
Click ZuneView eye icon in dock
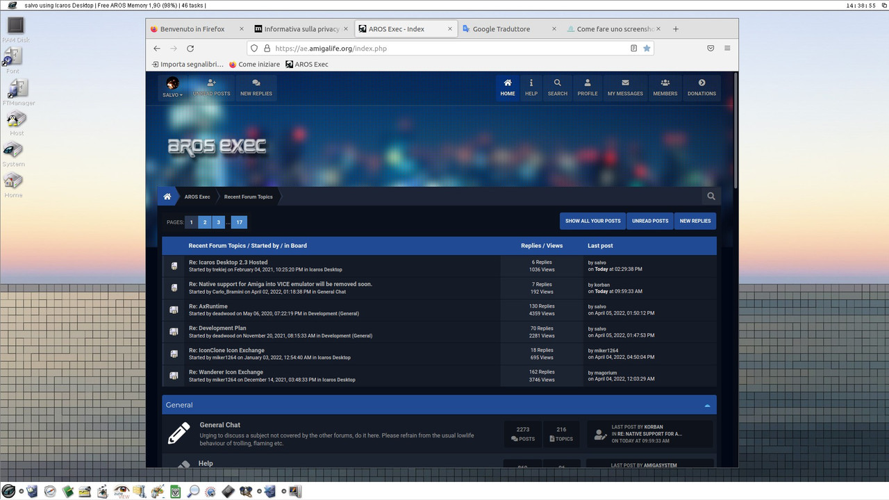122,491
